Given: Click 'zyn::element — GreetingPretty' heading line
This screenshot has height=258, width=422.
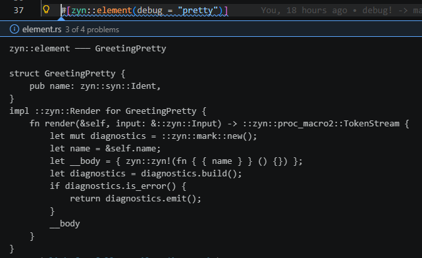Looking at the screenshot, I should click(x=88, y=49).
